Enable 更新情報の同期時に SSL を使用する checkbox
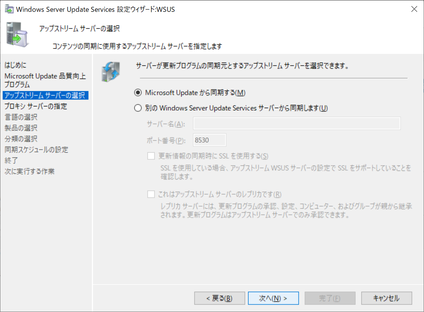The image size is (424, 312). 151,156
